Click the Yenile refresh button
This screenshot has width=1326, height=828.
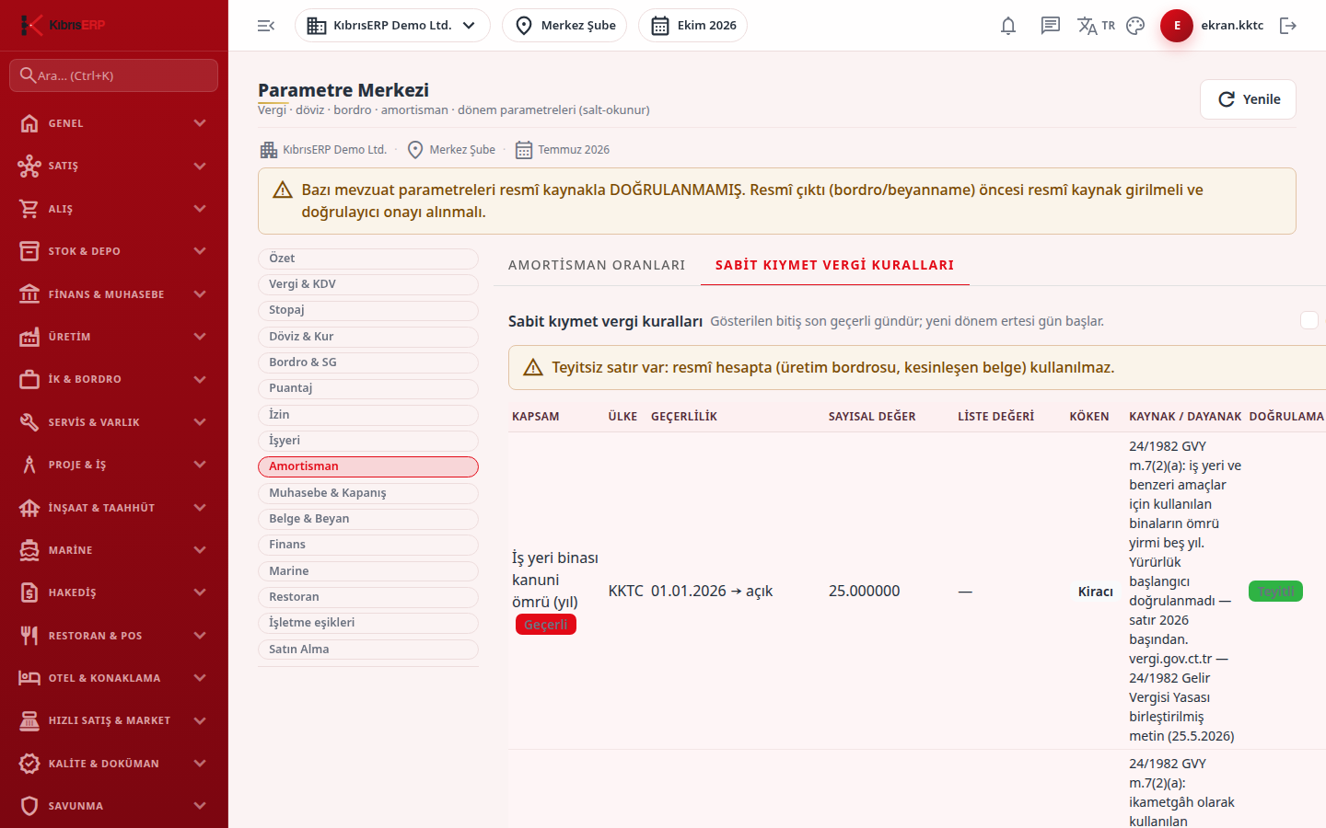[1248, 99]
